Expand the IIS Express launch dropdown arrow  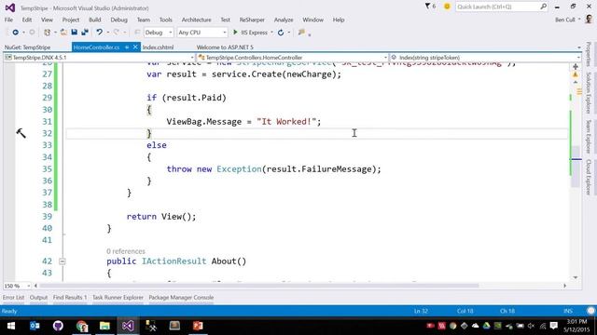pos(271,33)
